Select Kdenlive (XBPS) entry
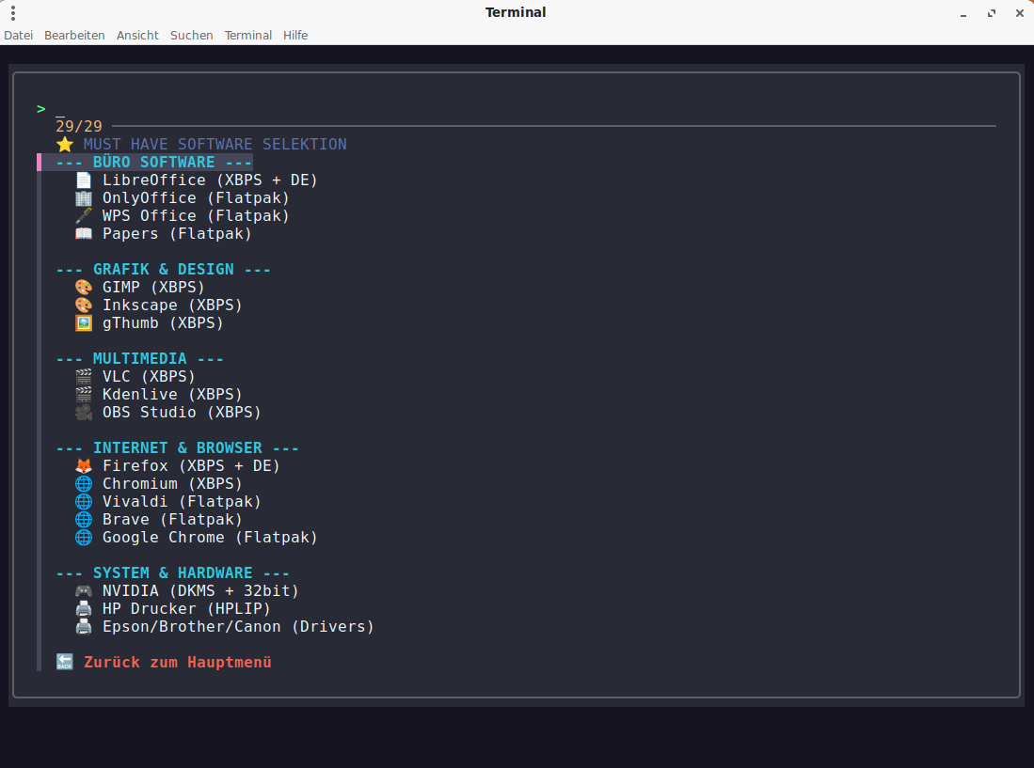The height and width of the screenshot is (768, 1034). (172, 394)
